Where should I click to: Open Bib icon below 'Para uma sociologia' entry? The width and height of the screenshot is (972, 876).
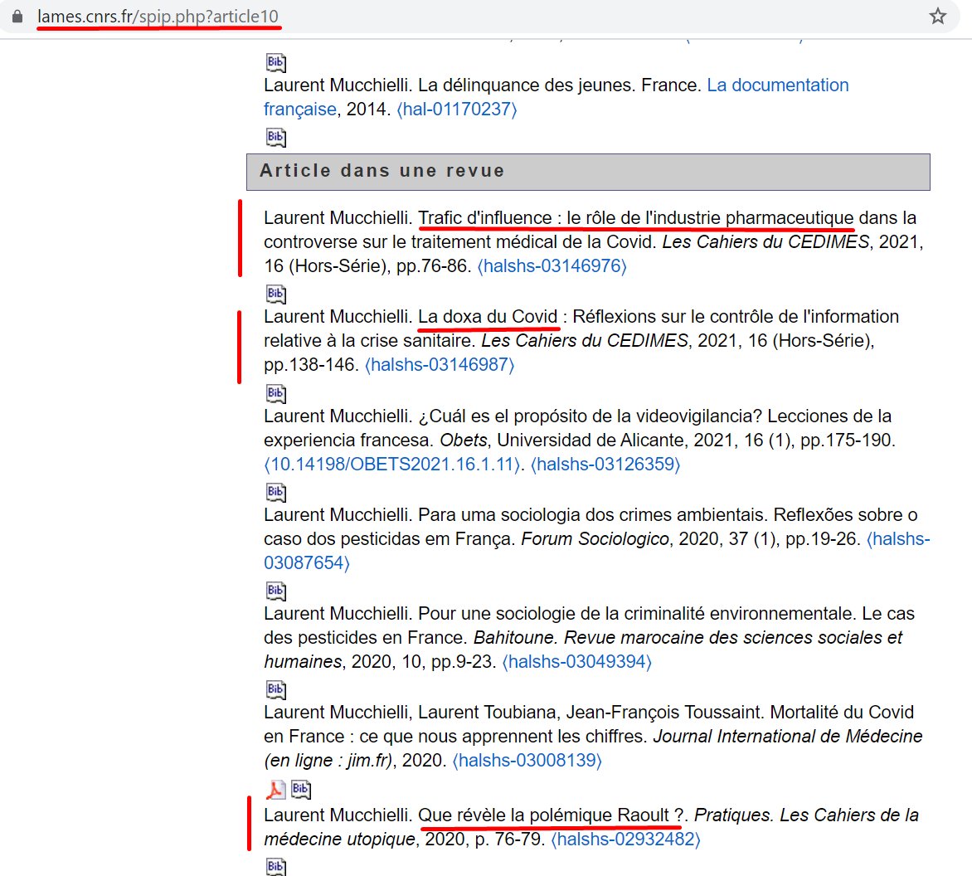tap(276, 591)
